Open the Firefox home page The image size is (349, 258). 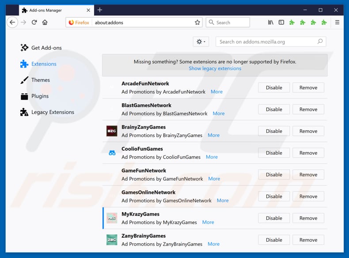[x=45, y=22]
